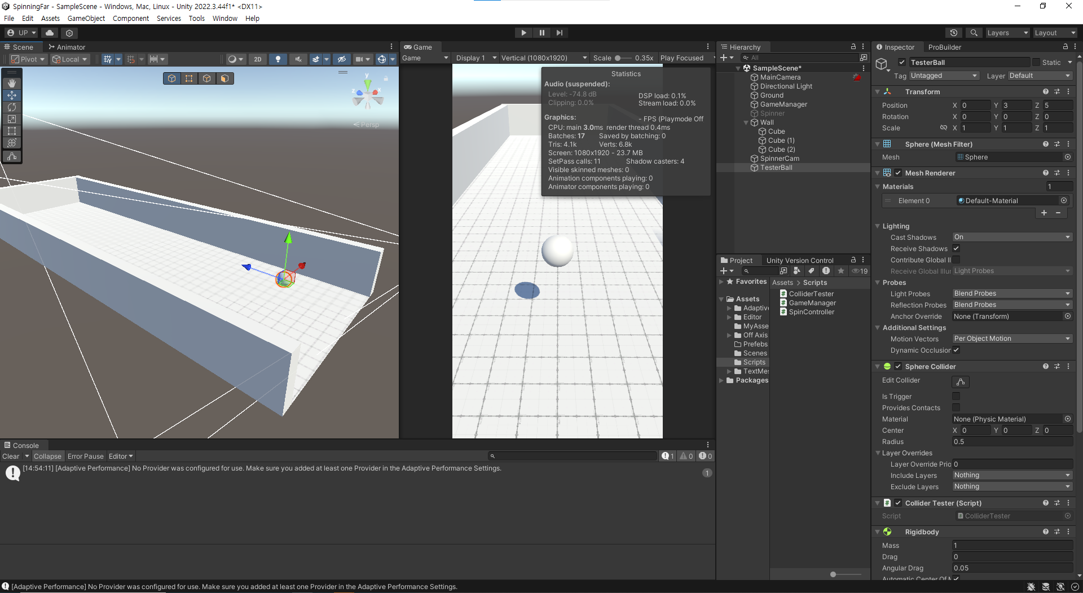Viewport: 1083px width, 593px height.
Task: Open Rigidbody help icon
Action: pyautogui.click(x=1046, y=531)
